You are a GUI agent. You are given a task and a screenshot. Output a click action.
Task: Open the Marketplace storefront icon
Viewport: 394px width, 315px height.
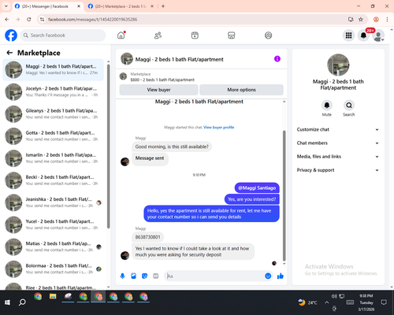pyautogui.click(x=232, y=35)
